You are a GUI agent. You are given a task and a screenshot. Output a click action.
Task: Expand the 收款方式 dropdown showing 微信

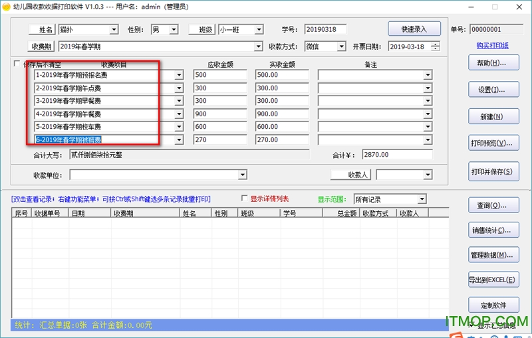tap(342, 46)
